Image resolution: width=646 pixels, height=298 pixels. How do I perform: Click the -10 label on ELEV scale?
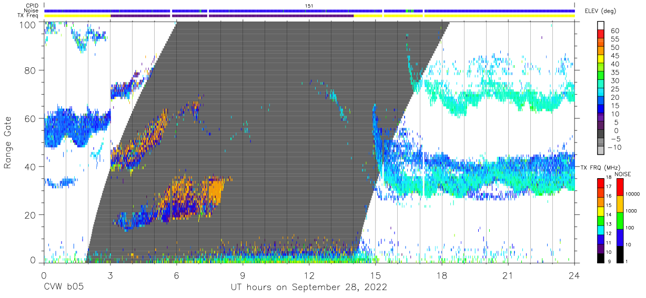tap(613, 148)
